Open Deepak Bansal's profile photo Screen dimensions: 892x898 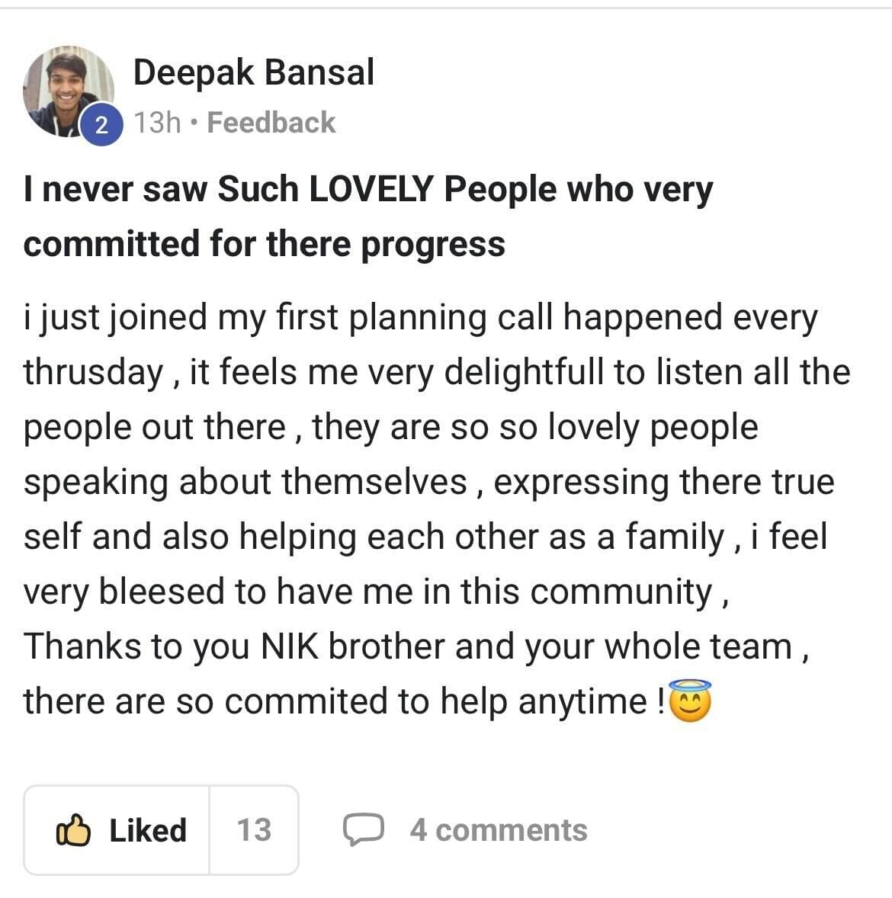click(x=67, y=90)
